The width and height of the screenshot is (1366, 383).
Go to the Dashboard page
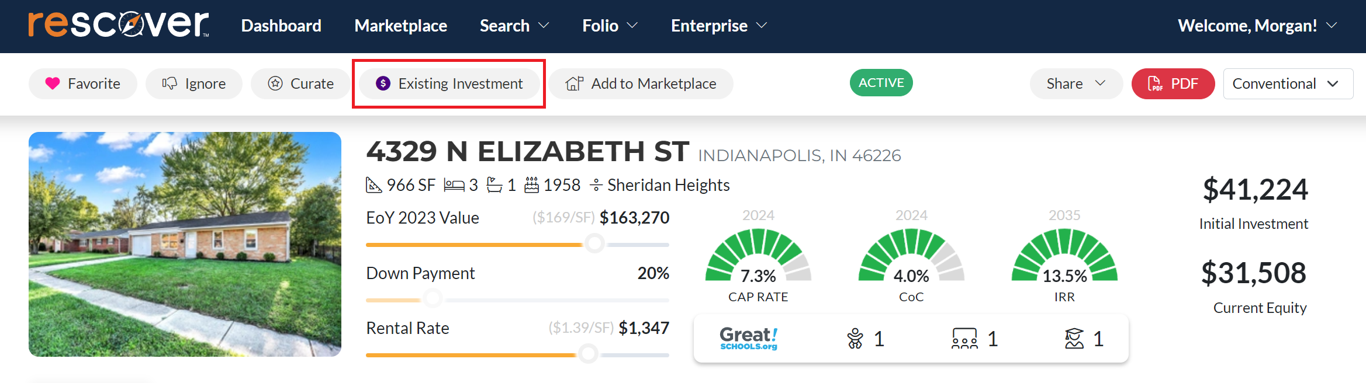tap(281, 26)
